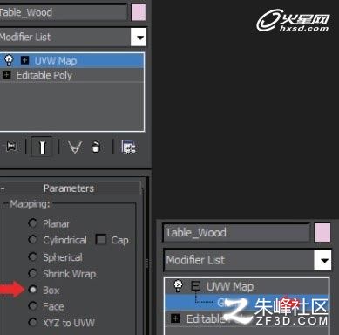339x335 pixels.
Task: Toggle Show End Result icon
Action: 42,147
